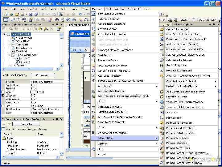Click the delete X icon in Control Explorer toolbar
This screenshot has height=167, width=222.
51,29
